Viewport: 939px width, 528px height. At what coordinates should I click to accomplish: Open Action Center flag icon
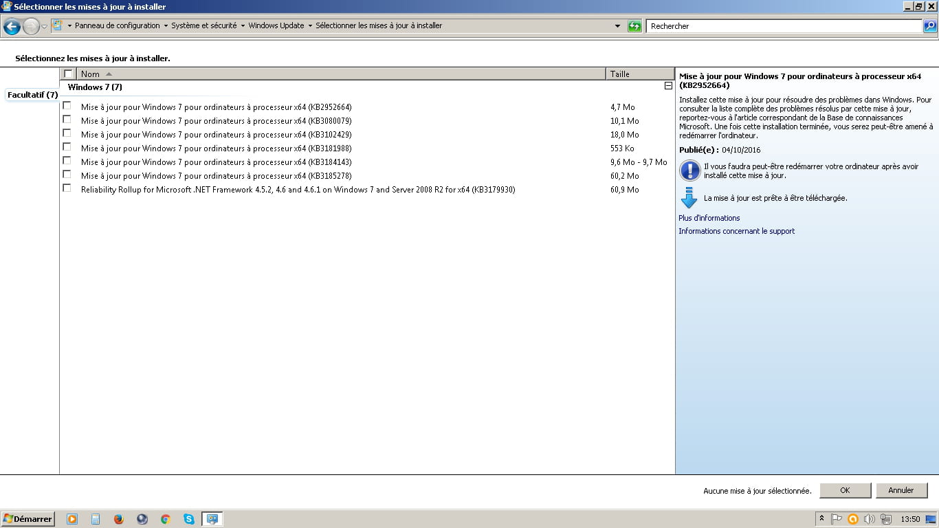[x=837, y=519]
